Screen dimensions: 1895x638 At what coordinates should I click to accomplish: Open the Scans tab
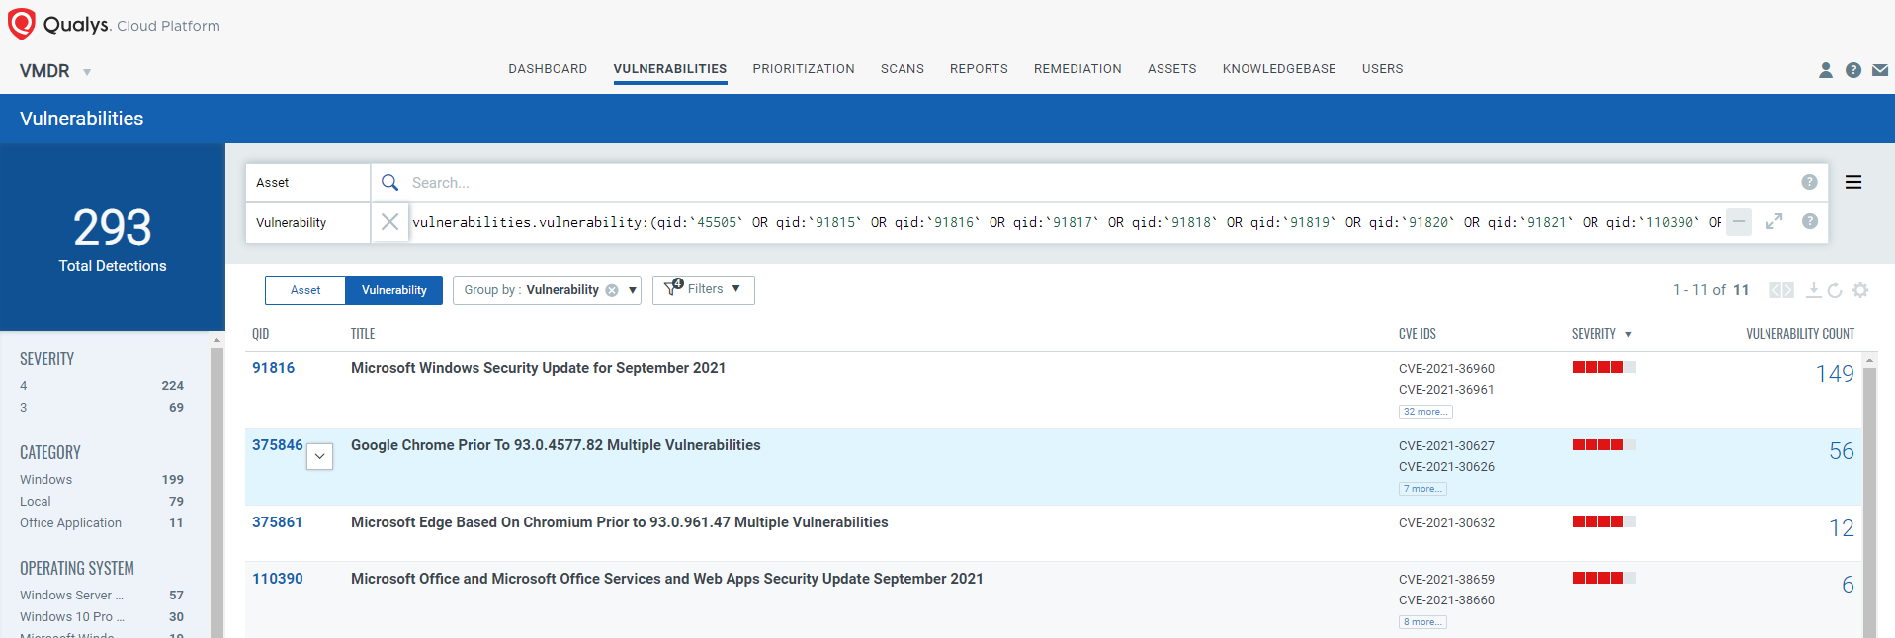(903, 69)
